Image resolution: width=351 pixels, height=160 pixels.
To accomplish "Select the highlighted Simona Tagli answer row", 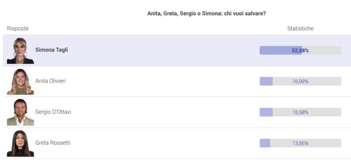I will tap(164, 50).
